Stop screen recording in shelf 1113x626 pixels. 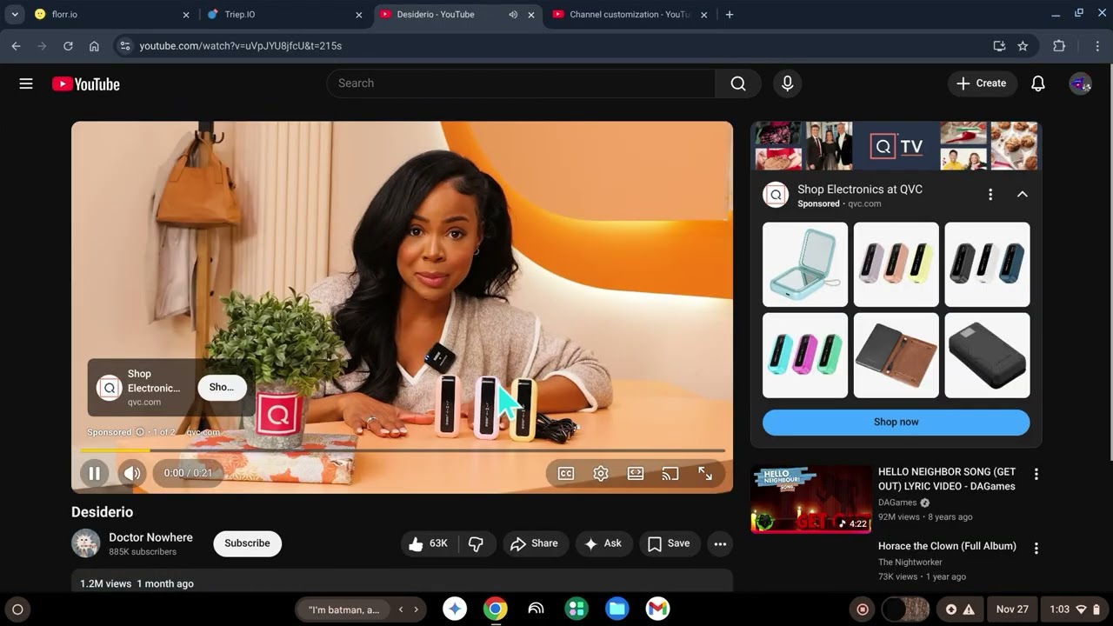863,609
